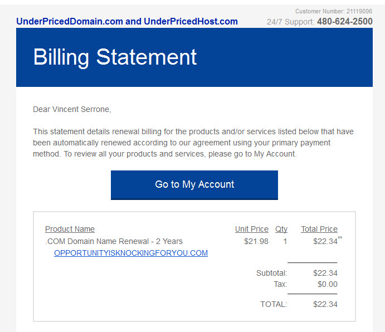
Task: Click the 480-624-2500 support phone number
Action: [x=345, y=21]
